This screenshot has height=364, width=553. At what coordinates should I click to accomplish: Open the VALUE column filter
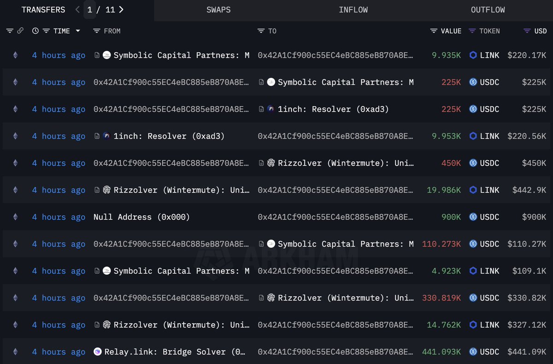434,31
